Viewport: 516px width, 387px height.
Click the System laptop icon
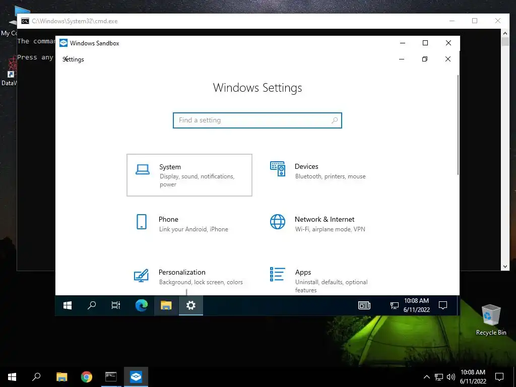pos(143,169)
